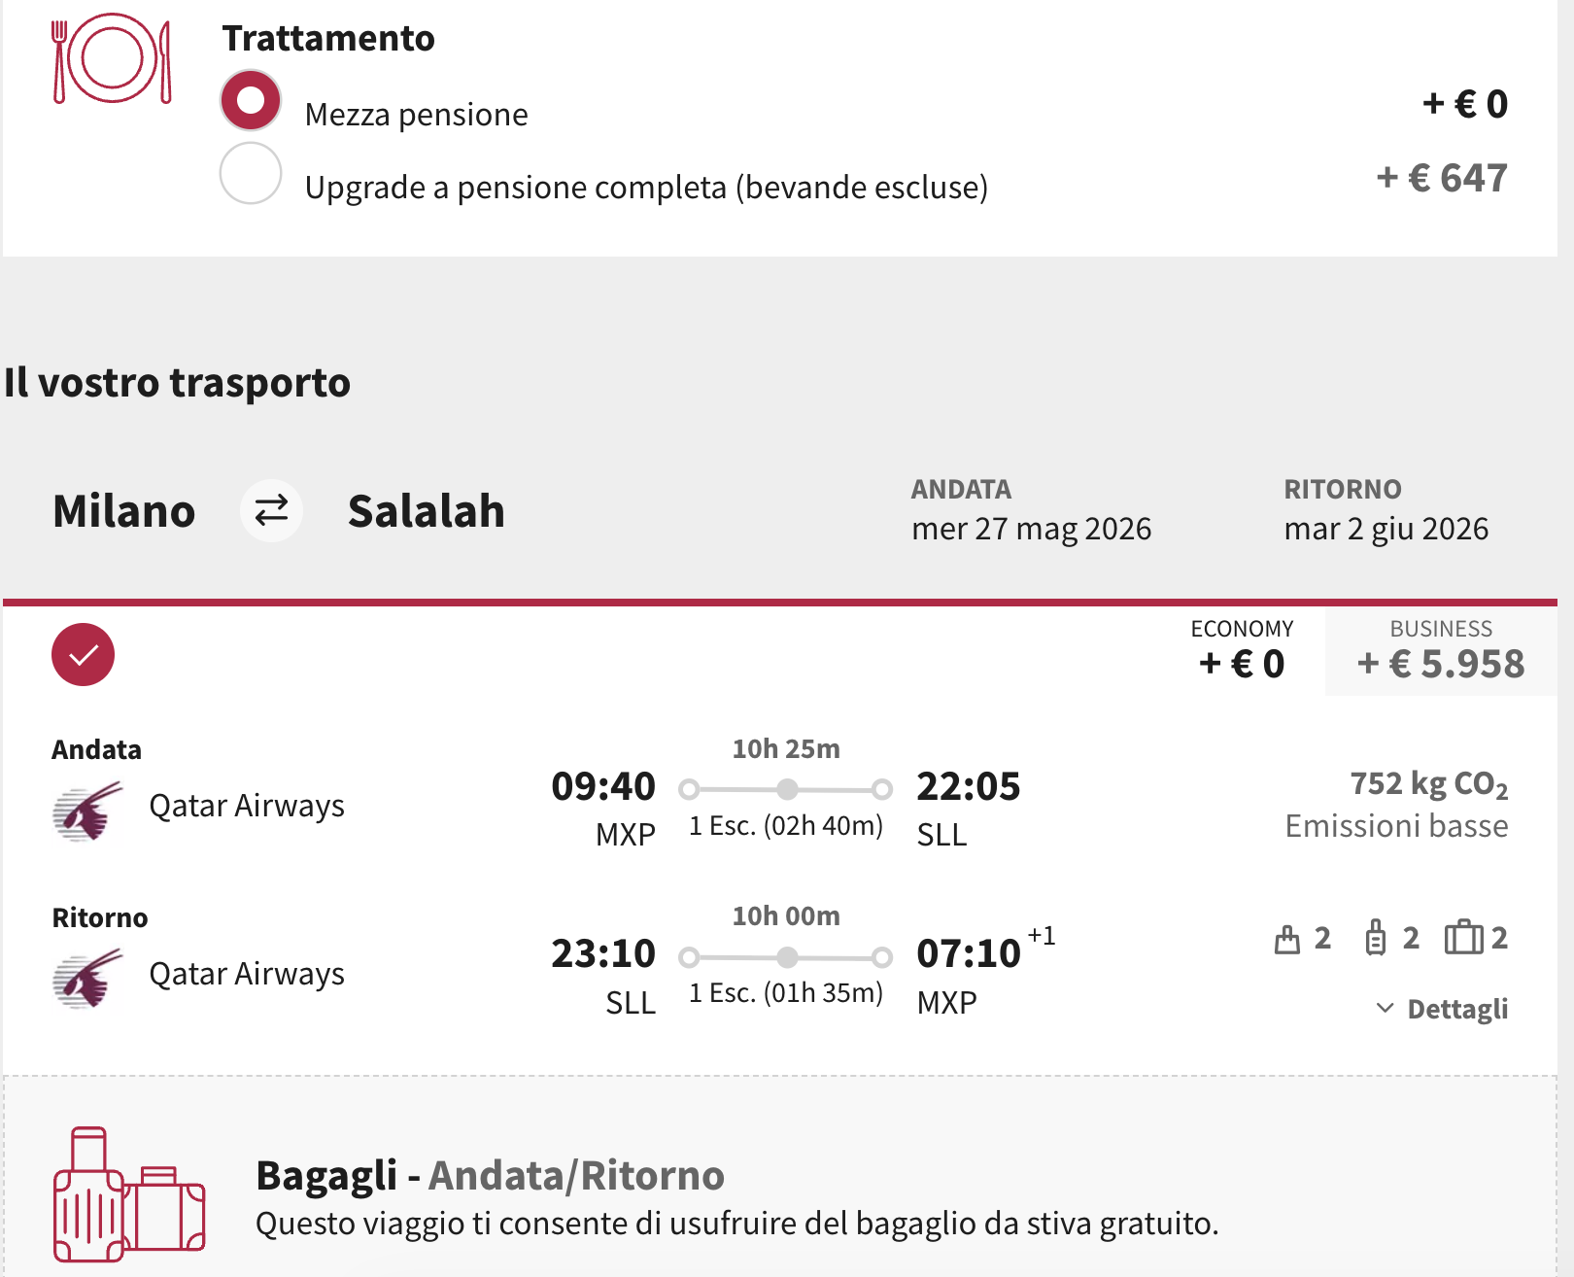This screenshot has width=1574, height=1277.
Task: Click the return flight stopover route line
Action: [x=786, y=958]
